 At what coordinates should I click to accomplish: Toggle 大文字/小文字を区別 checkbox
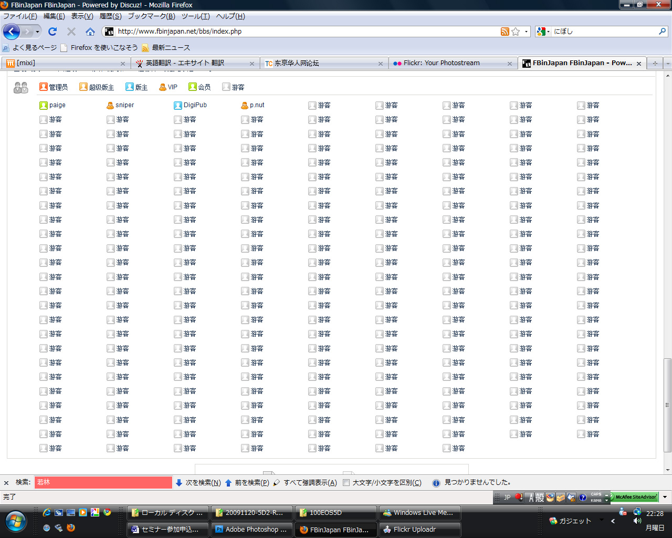point(346,482)
